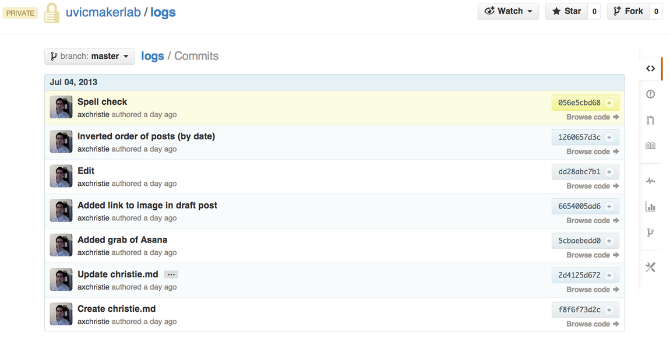Browse code for Added grab of Asana
The width and height of the screenshot is (670, 338).
click(x=592, y=255)
